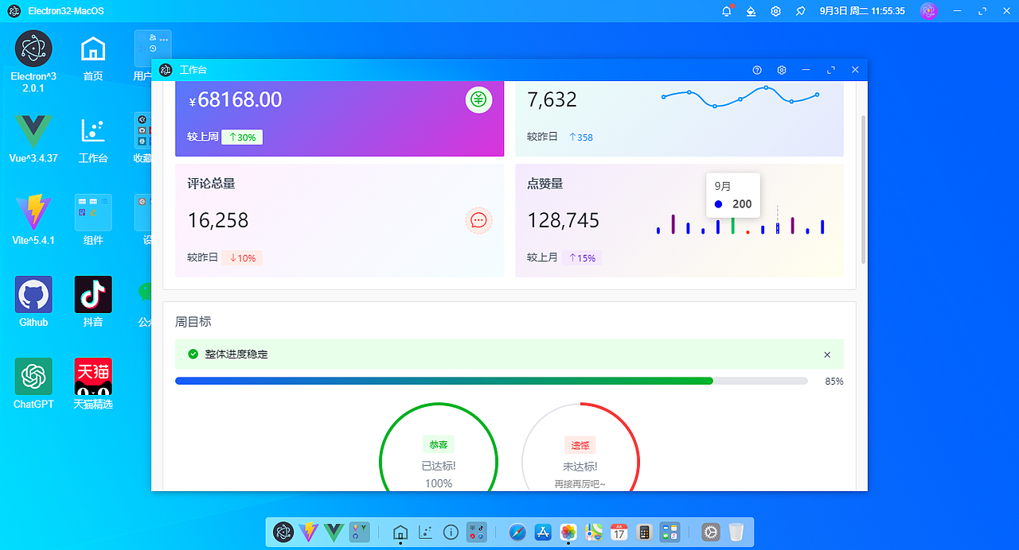Open the widgets folder beside Calculator in dock

(x=670, y=532)
